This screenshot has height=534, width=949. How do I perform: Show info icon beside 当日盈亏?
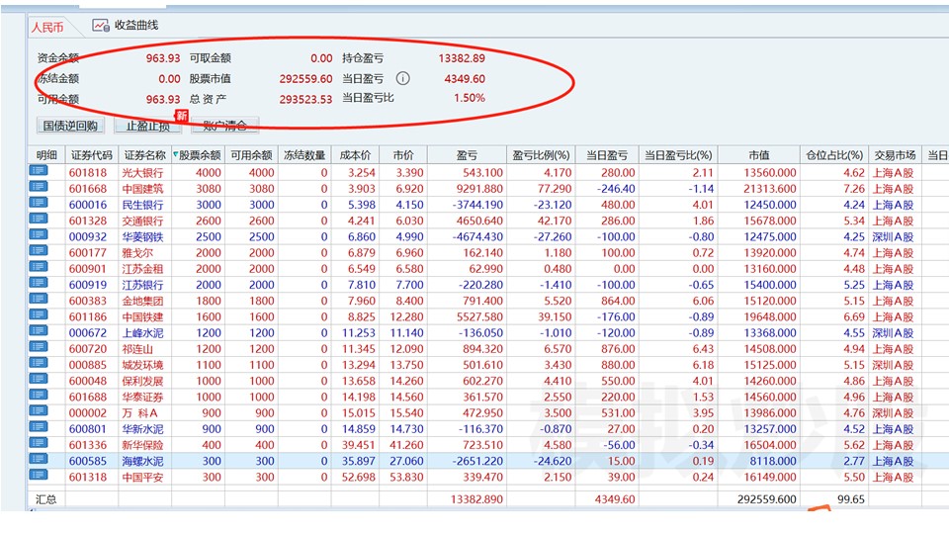pyautogui.click(x=402, y=79)
